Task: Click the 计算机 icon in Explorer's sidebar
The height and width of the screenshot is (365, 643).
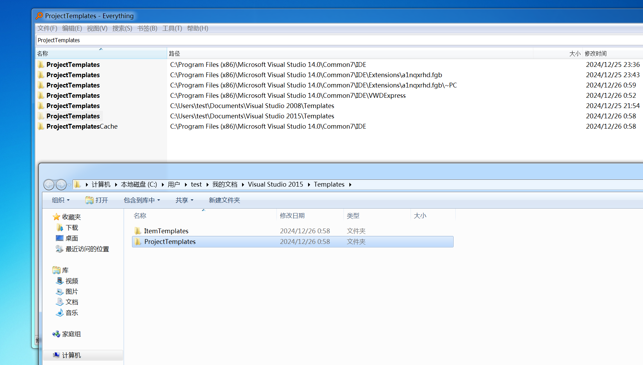Action: (x=56, y=355)
